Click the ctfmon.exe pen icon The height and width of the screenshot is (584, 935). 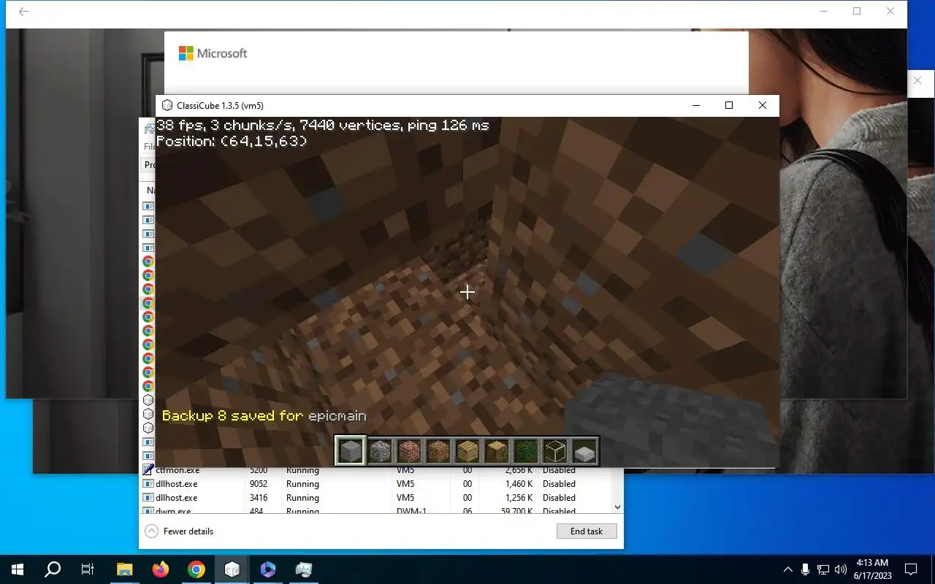tap(148, 470)
